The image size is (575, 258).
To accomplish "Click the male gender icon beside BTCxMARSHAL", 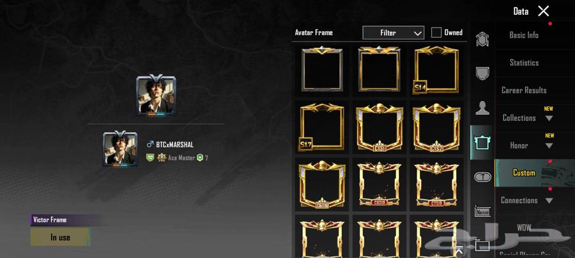I will click(150, 145).
